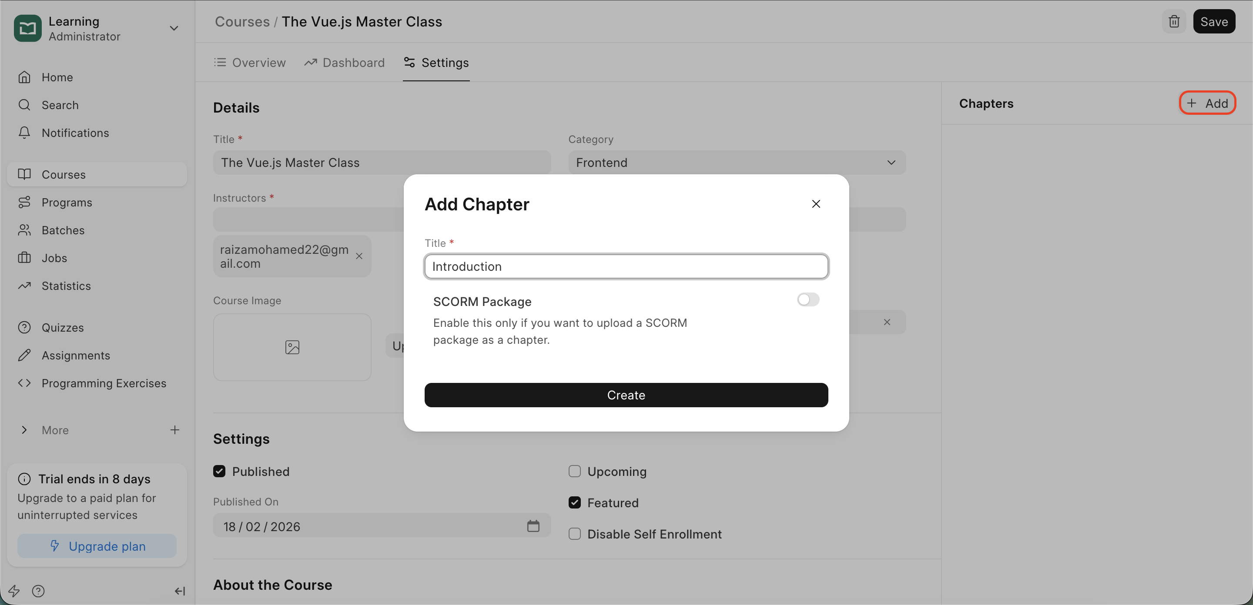Click the calendar icon in Published On
Image resolution: width=1253 pixels, height=605 pixels.
pos(533,526)
